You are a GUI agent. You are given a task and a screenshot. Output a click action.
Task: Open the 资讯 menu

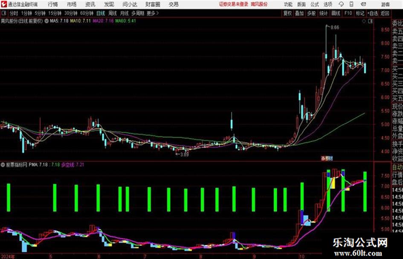(x=90, y=4)
